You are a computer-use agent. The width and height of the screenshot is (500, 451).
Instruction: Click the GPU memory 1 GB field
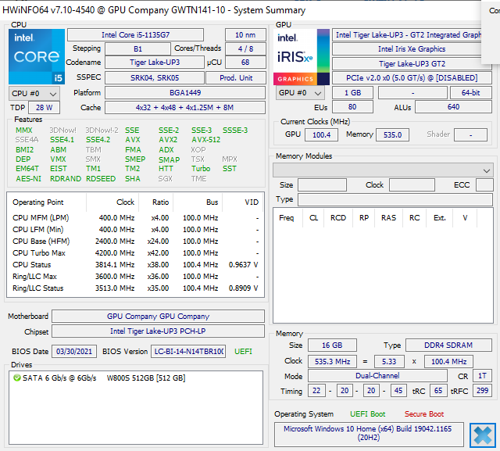tap(352, 93)
